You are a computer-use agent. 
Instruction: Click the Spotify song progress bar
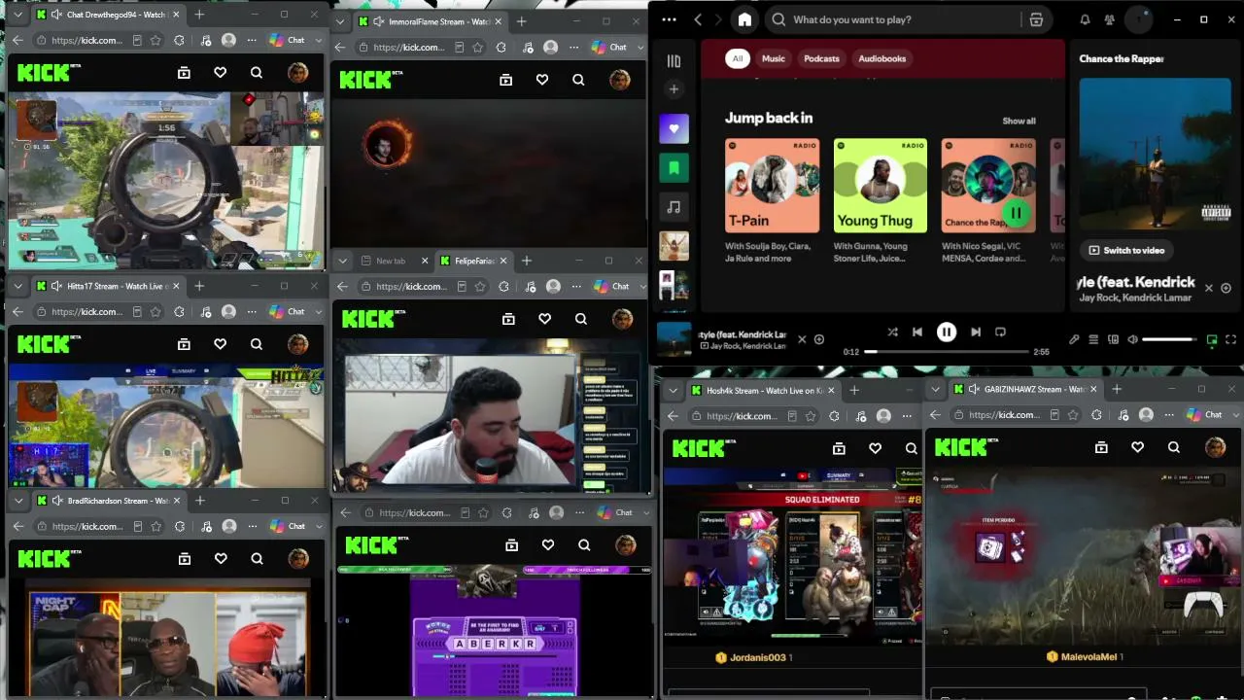pos(946,351)
